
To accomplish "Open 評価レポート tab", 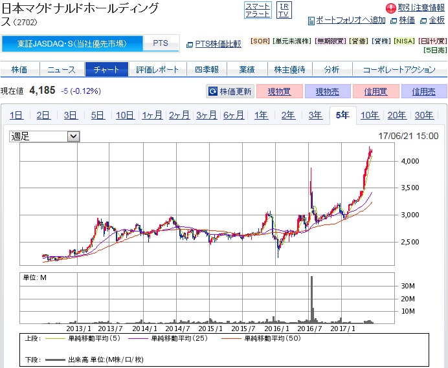I will (x=157, y=69).
